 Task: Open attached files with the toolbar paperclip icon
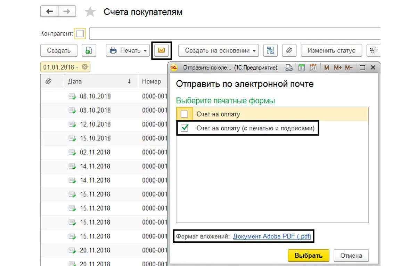pyautogui.click(x=289, y=50)
